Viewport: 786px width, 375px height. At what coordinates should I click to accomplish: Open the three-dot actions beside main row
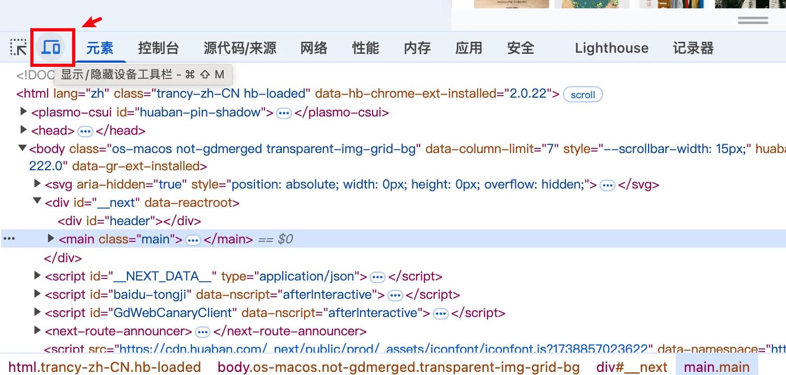(x=9, y=239)
